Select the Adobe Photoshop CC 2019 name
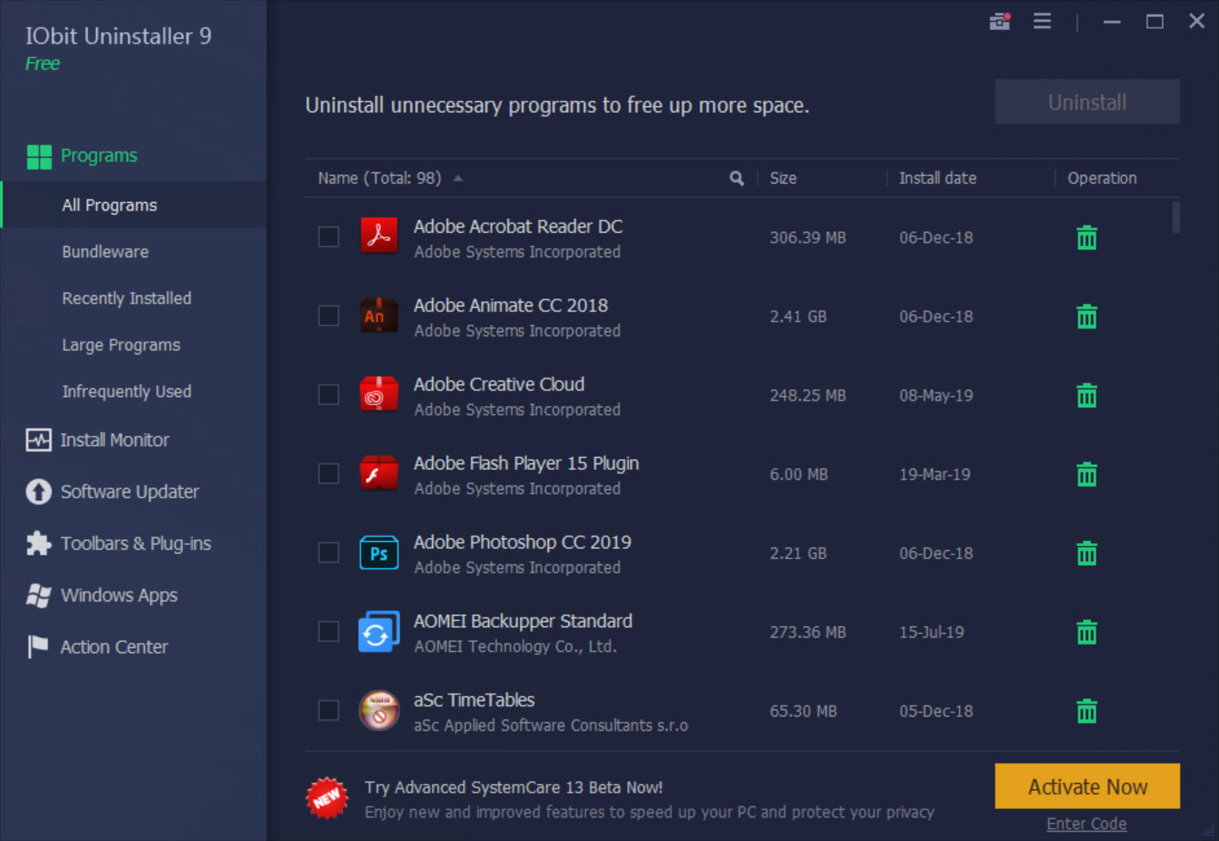This screenshot has width=1219, height=841. click(522, 543)
